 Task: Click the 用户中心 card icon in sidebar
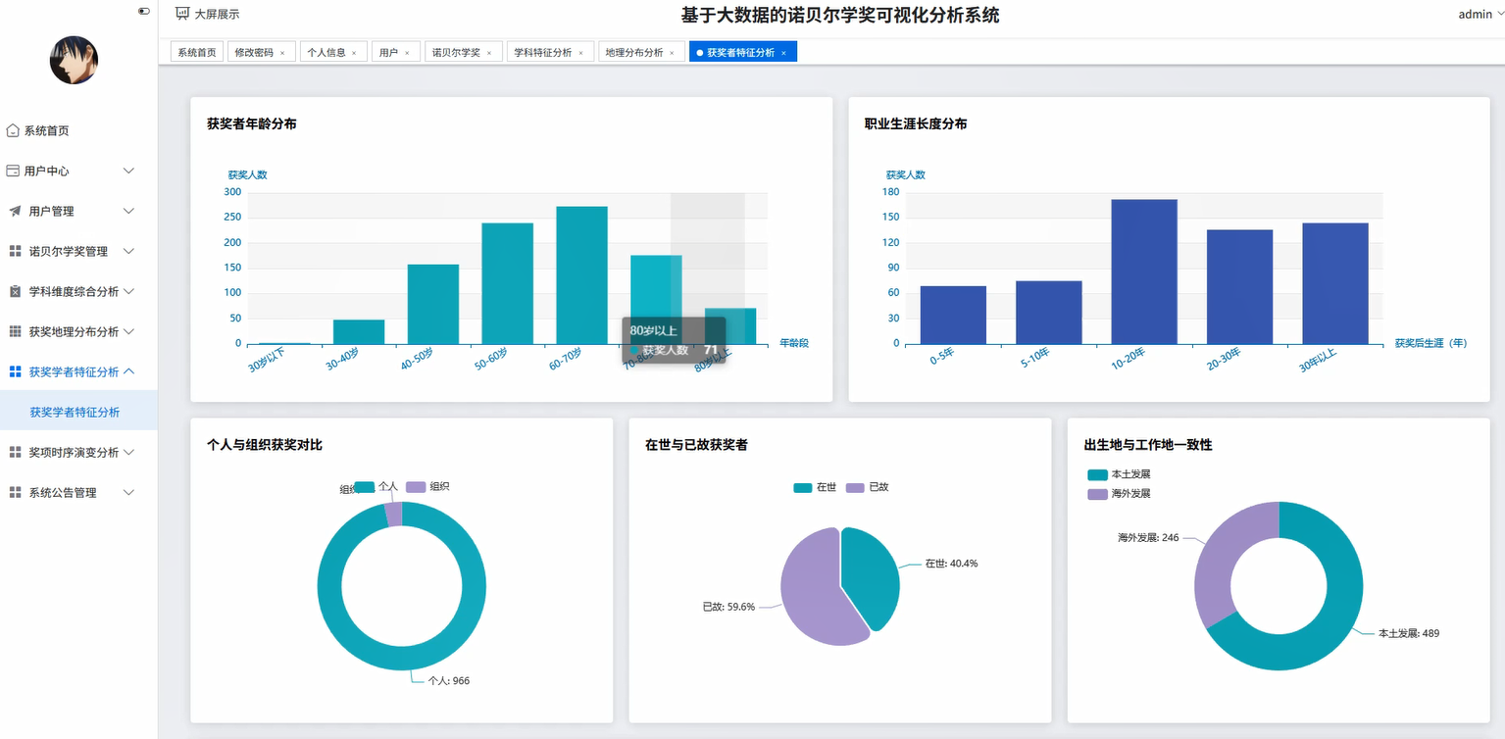pyautogui.click(x=13, y=171)
